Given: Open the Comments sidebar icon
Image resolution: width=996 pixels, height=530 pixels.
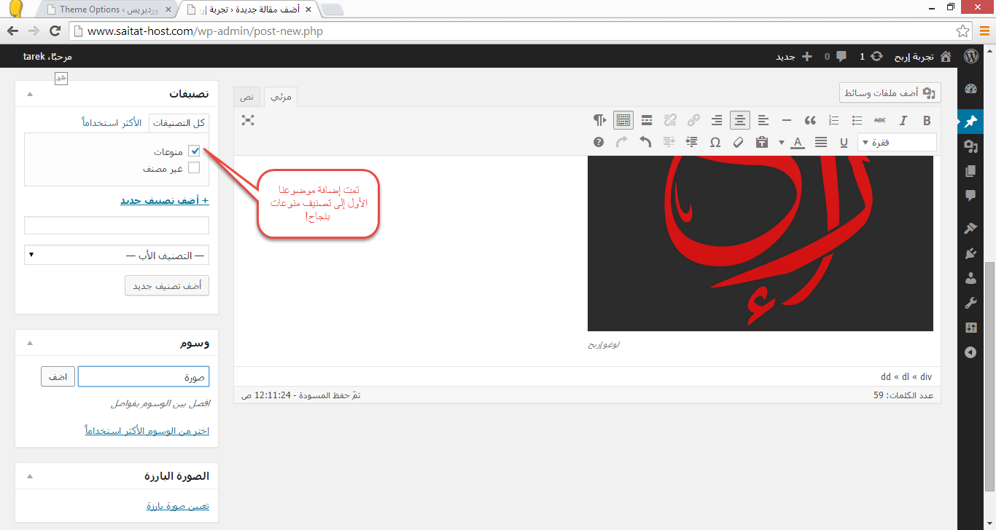Looking at the screenshot, I should click(x=970, y=196).
